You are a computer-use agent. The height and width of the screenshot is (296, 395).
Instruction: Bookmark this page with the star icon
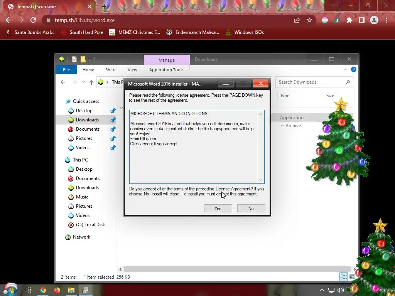click(309, 20)
